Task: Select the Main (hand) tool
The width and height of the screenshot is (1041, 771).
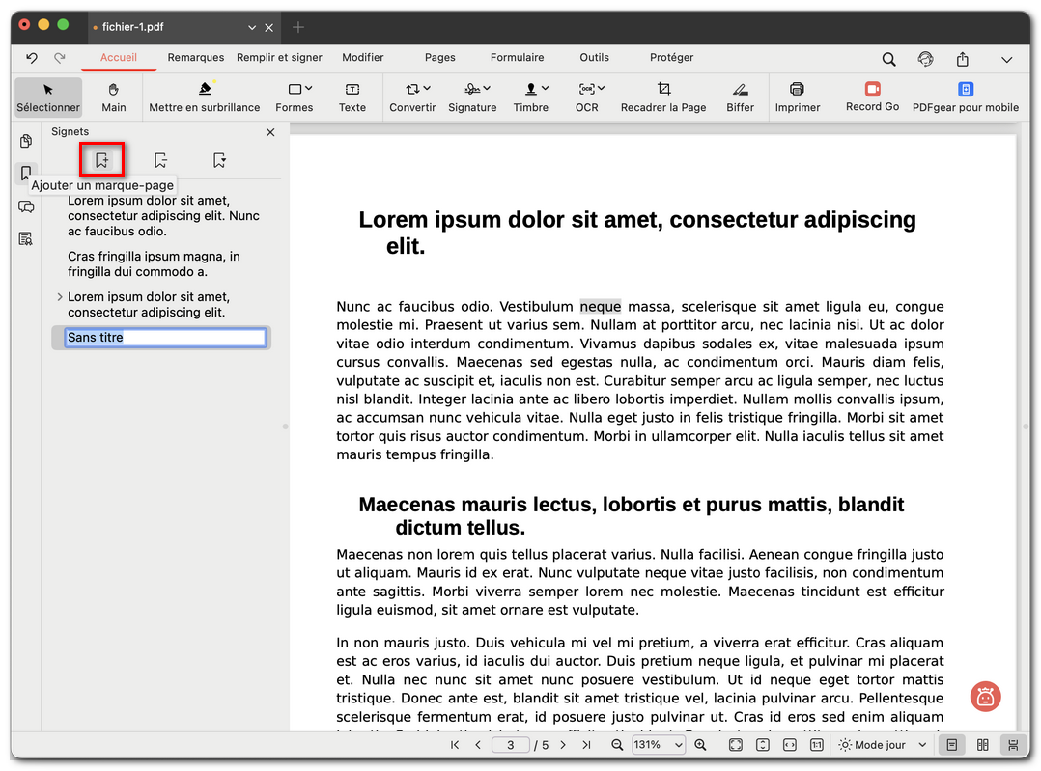Action: click(114, 96)
